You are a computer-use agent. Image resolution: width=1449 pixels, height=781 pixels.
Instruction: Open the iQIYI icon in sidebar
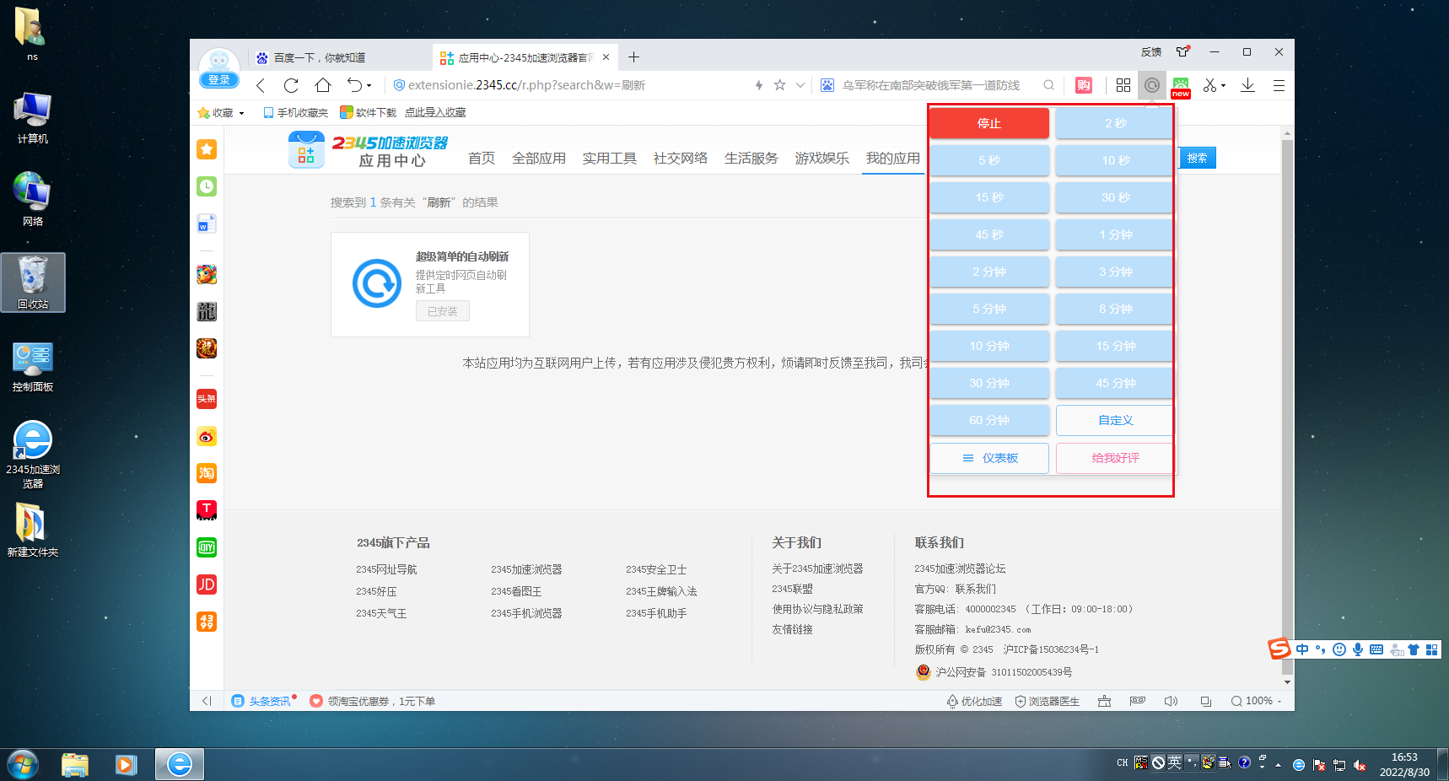(207, 547)
